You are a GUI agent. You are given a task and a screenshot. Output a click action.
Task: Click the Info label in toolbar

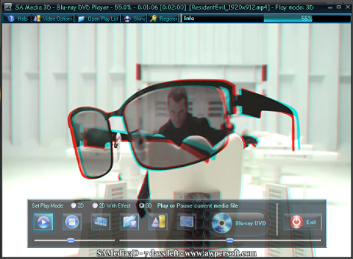click(x=189, y=18)
